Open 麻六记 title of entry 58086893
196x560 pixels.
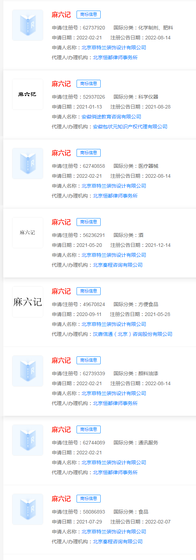coord(61,499)
